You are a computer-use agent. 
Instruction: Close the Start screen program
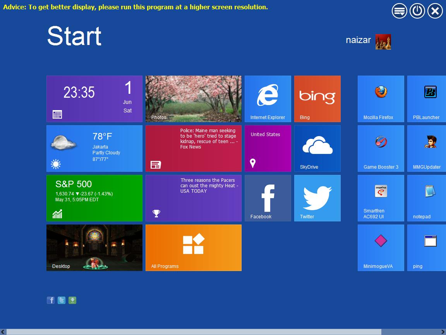[x=435, y=11]
